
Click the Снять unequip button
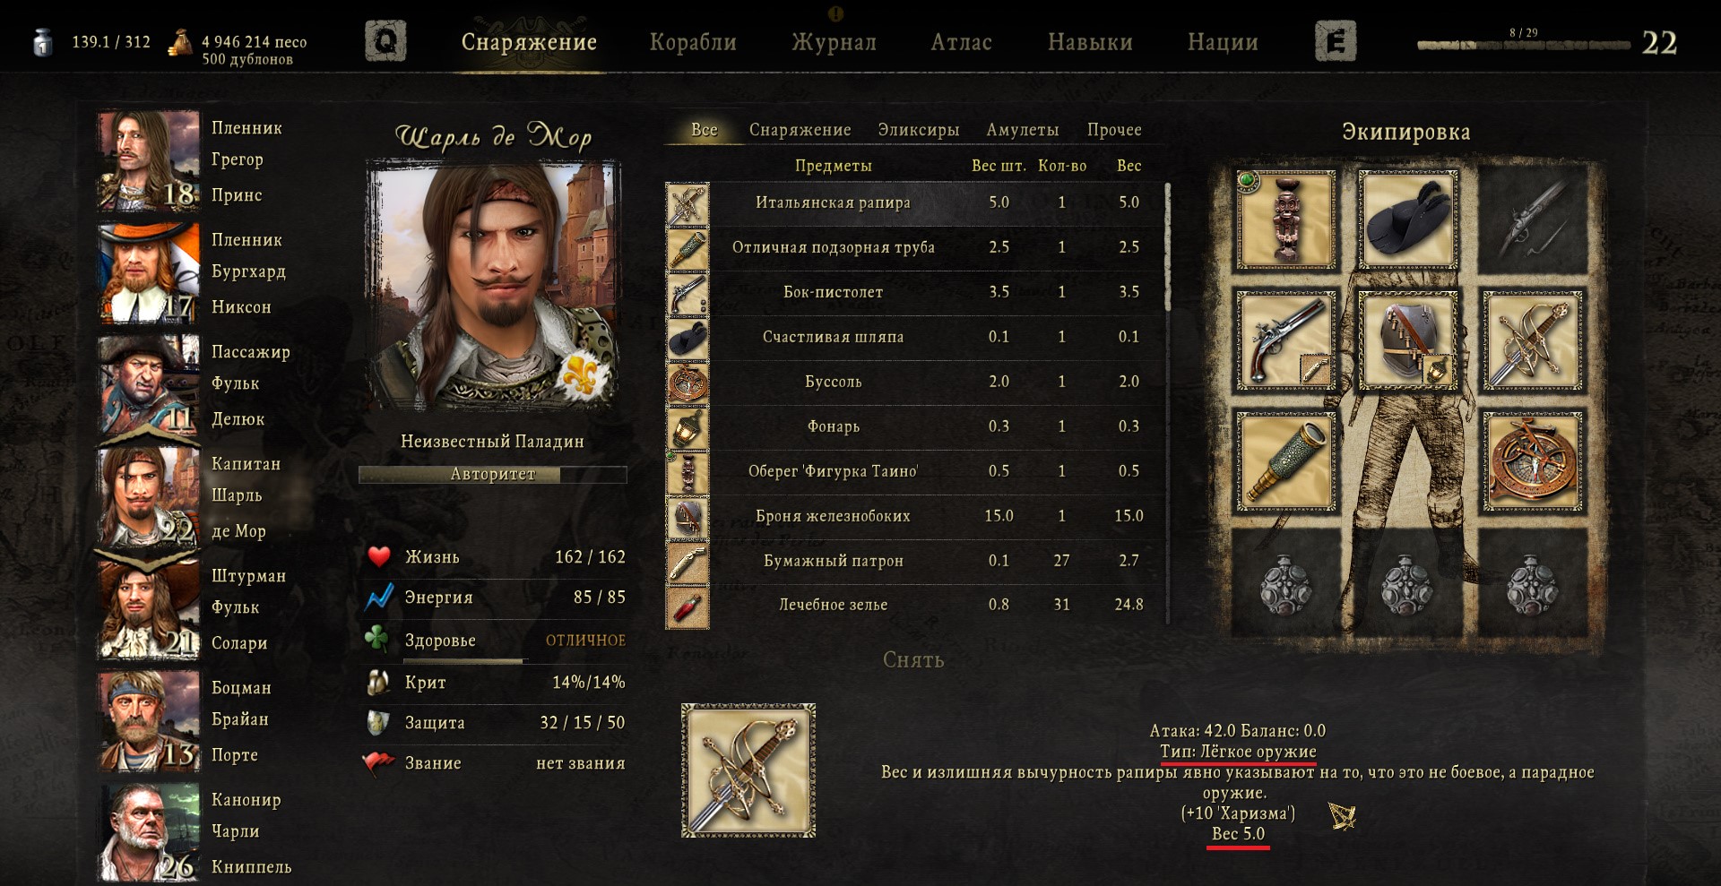[913, 660]
